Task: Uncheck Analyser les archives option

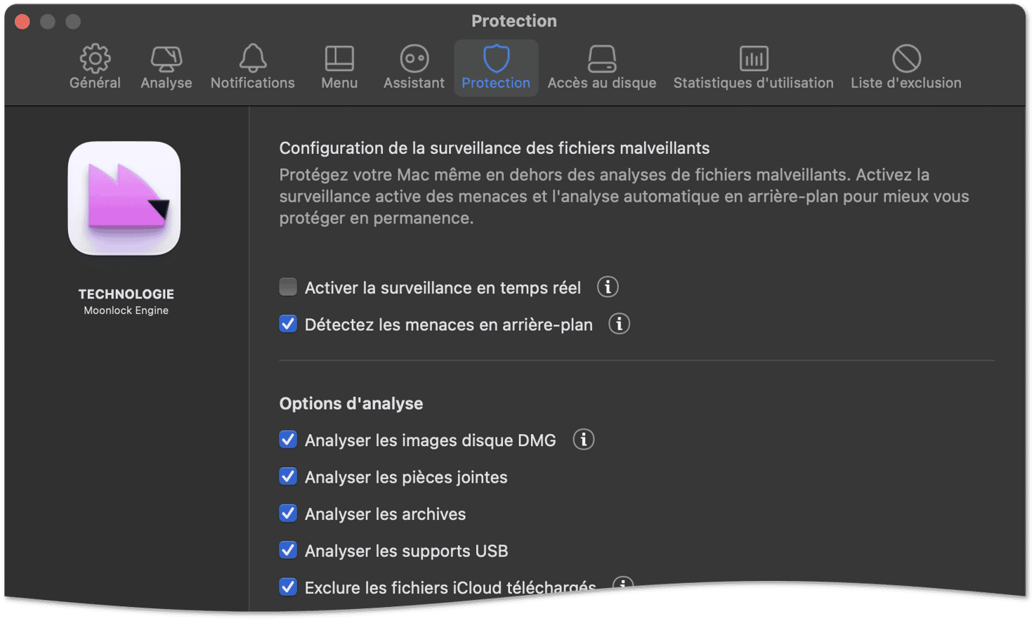Action: click(288, 514)
